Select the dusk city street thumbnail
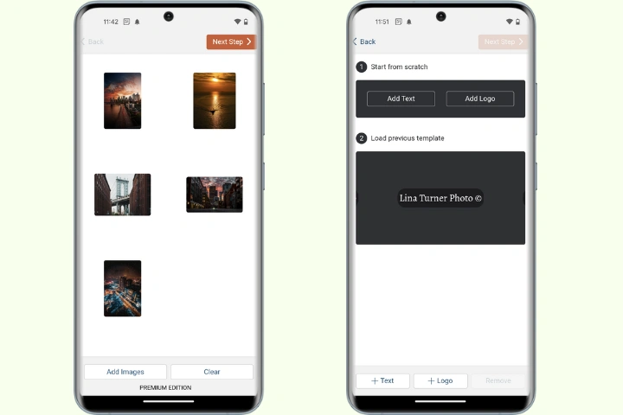This screenshot has width=623, height=415. pyautogui.click(x=215, y=195)
